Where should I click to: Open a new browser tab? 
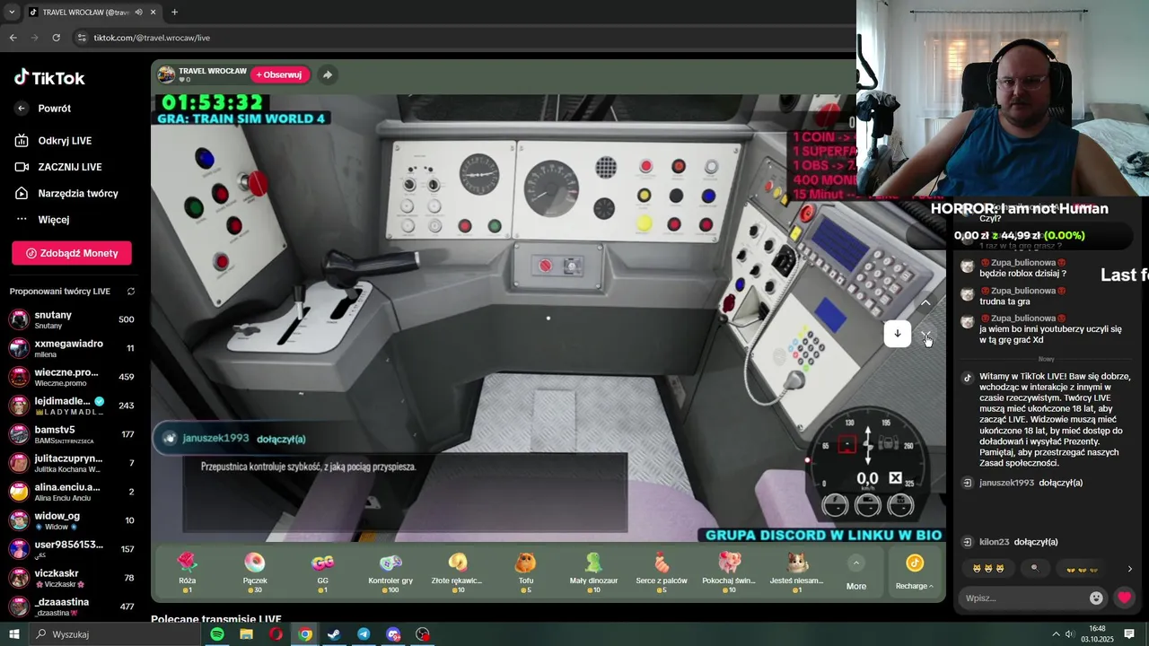pyautogui.click(x=174, y=13)
